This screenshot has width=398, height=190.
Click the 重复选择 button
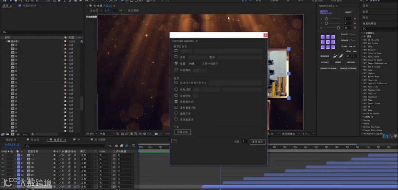[x=257, y=142]
